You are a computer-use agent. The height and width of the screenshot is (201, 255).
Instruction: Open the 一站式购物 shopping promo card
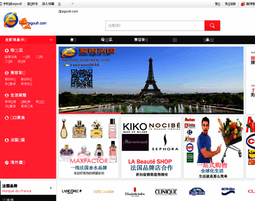(x=213, y=148)
